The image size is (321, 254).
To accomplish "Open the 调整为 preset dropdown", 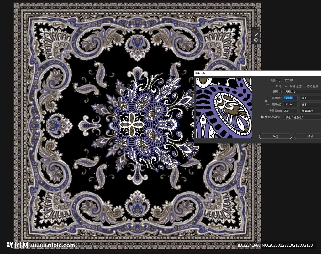I will [302, 92].
